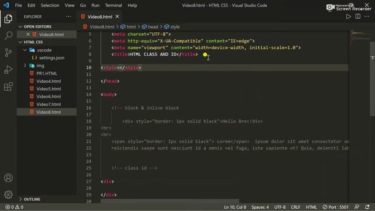Image resolution: width=375 pixels, height=211 pixels.
Task: Open the Search view in the activity bar
Action: [x=8, y=36]
